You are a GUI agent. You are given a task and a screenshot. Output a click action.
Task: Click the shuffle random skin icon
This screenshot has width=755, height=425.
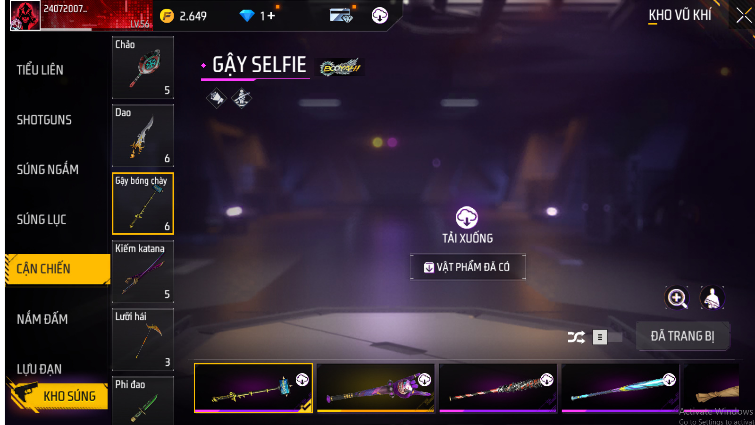pos(577,337)
